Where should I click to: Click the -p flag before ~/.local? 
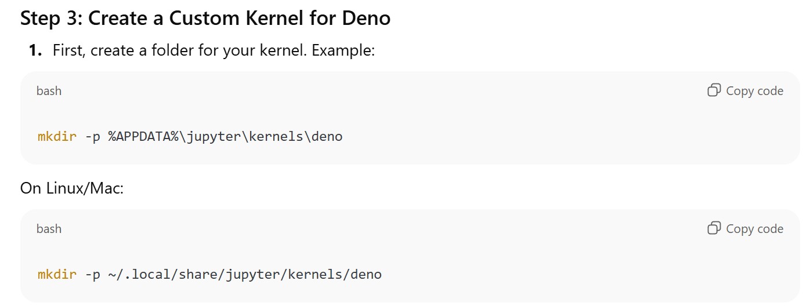[x=92, y=274]
